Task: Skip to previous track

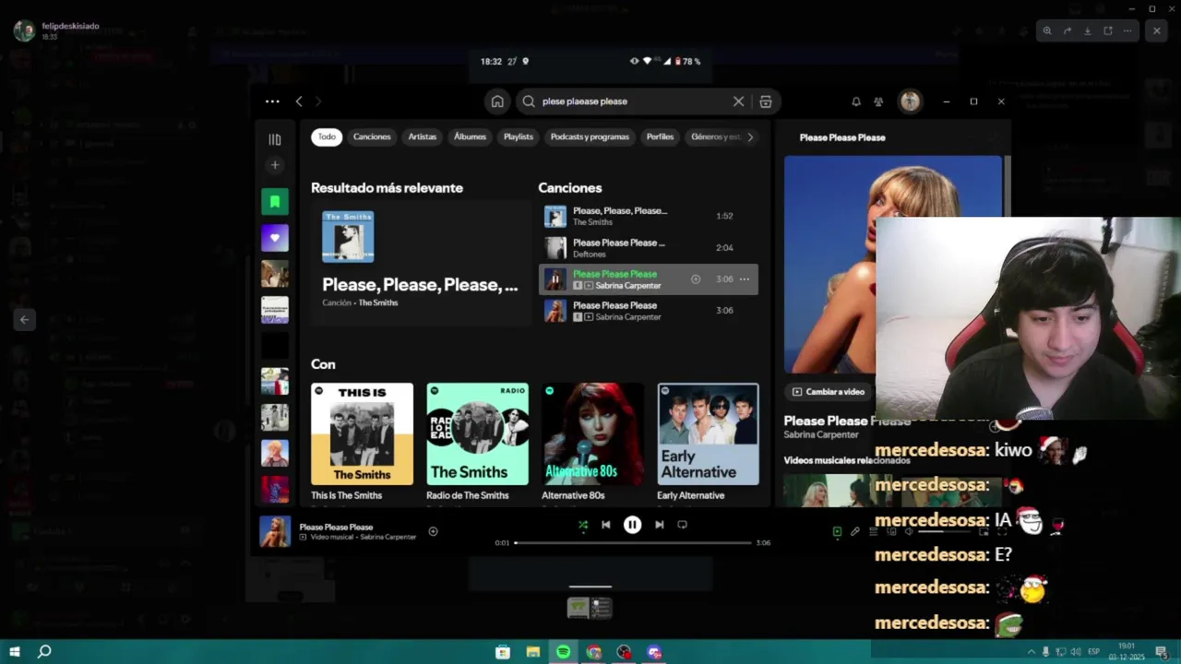Action: tap(605, 525)
